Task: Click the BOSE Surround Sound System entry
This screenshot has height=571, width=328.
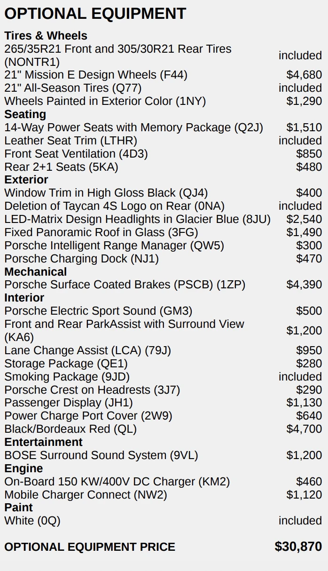Action: 101,455
